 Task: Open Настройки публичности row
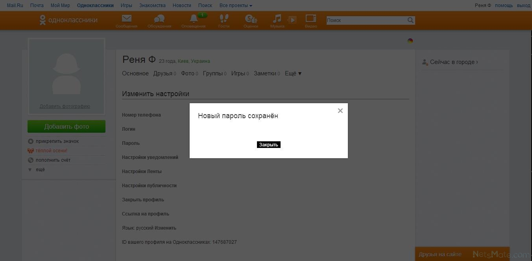click(149, 186)
